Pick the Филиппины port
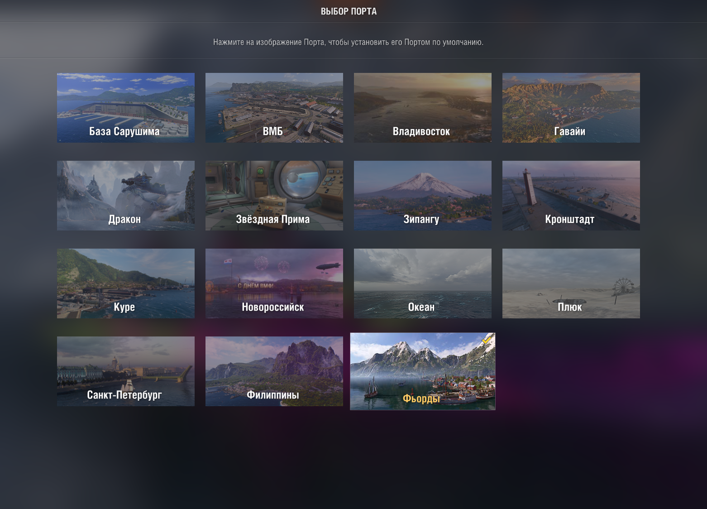The width and height of the screenshot is (707, 509). tap(274, 371)
